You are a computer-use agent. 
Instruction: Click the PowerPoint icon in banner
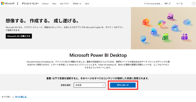coord(146,22)
